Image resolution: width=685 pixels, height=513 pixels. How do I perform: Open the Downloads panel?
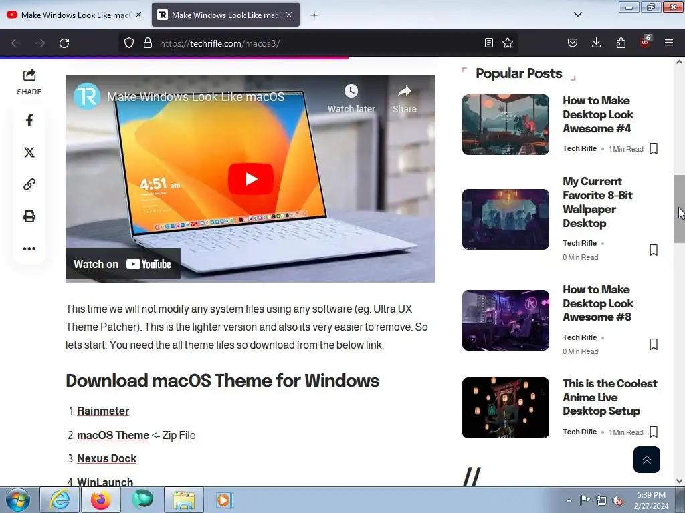pyautogui.click(x=596, y=43)
